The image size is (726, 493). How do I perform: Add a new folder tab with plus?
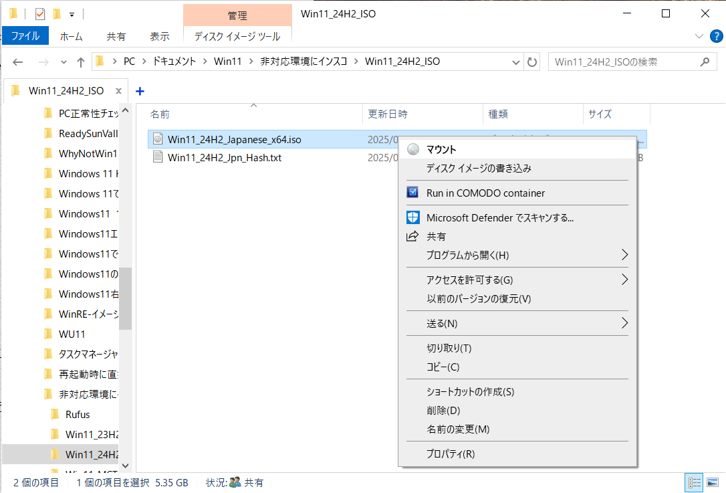(x=140, y=91)
